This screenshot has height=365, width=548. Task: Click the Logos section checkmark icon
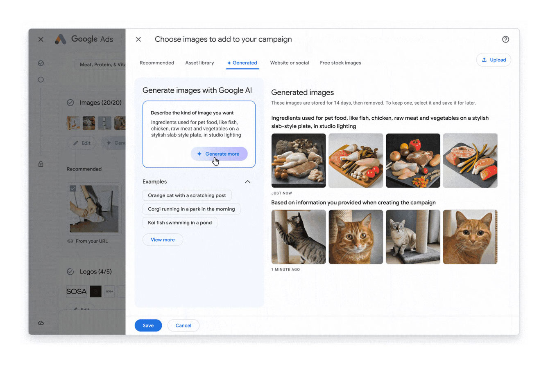(x=70, y=271)
